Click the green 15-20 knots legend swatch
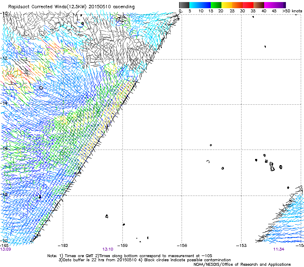This screenshot has height=267, width=304. pyautogui.click(x=216, y=5)
